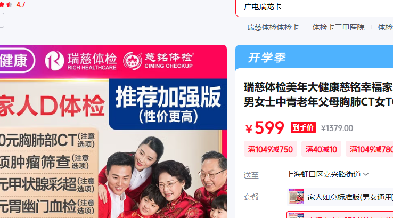Select the 家人如意标准版(男女通用) package option
393x218 pixels.
click(x=340, y=197)
